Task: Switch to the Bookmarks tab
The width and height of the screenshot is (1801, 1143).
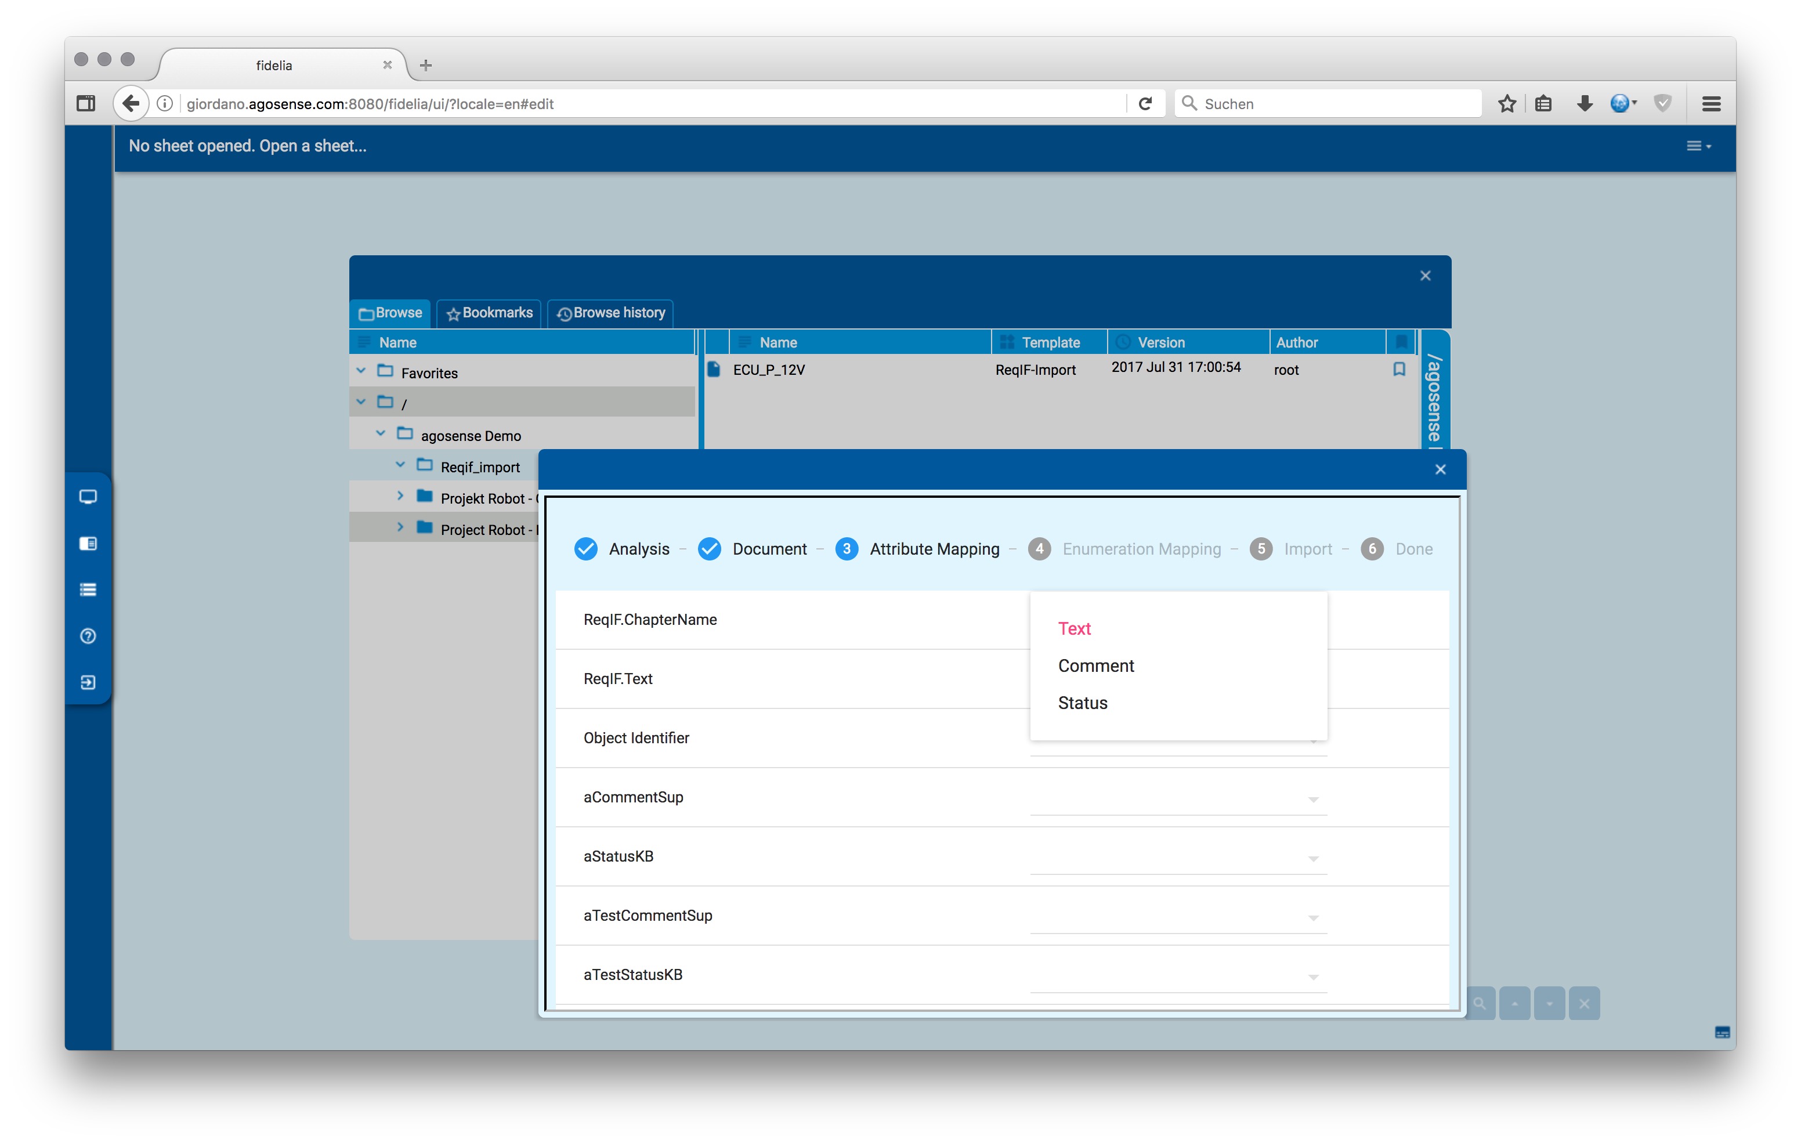Action: pyautogui.click(x=490, y=313)
